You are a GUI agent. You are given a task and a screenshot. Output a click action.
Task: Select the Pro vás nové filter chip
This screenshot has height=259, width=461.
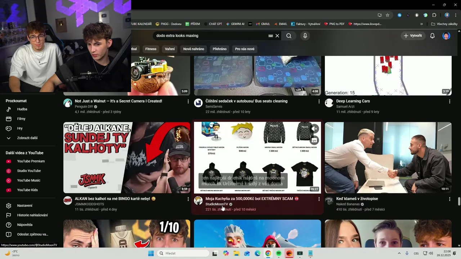[245, 49]
